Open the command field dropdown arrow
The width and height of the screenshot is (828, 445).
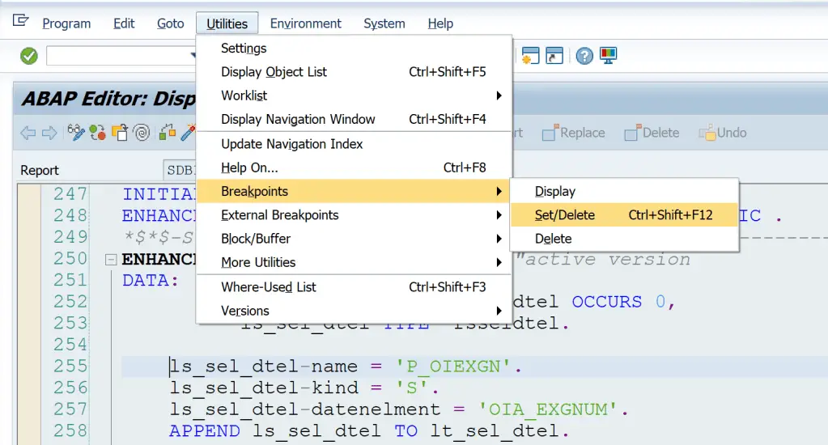[193, 56]
